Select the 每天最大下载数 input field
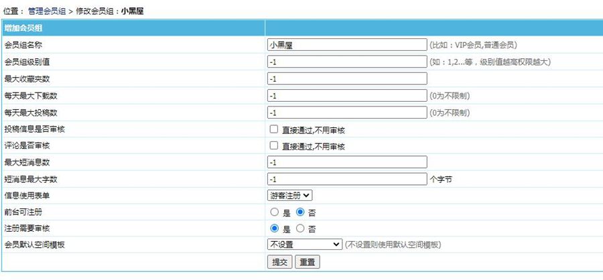Screen dimensions: 603x280 [346, 95]
